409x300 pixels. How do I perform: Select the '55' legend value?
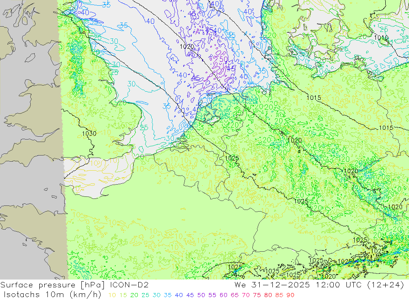(212, 295)
